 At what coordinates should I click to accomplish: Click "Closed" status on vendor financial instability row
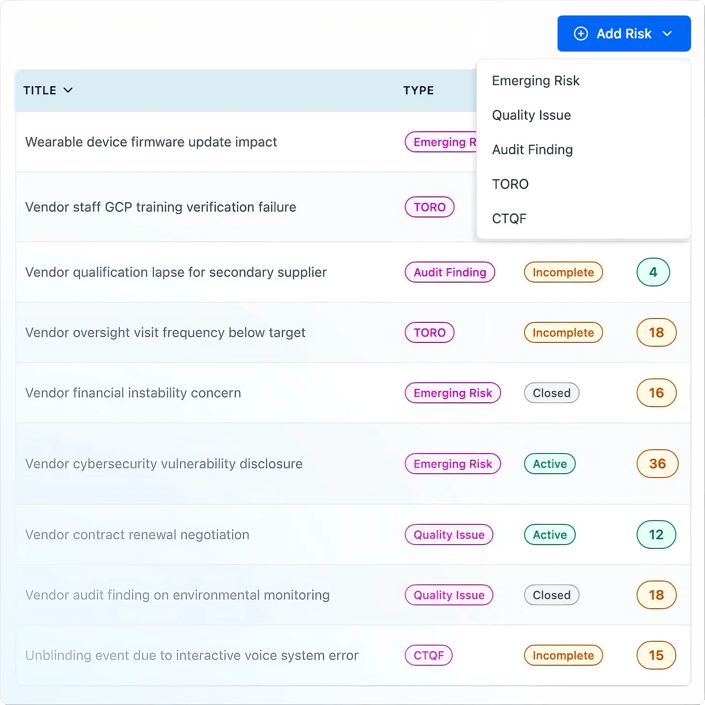point(551,393)
